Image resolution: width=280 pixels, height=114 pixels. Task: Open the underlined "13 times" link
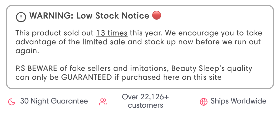click(x=112, y=33)
